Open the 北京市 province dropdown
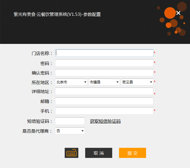Viewport: 190px width, 168px height. click(71, 82)
